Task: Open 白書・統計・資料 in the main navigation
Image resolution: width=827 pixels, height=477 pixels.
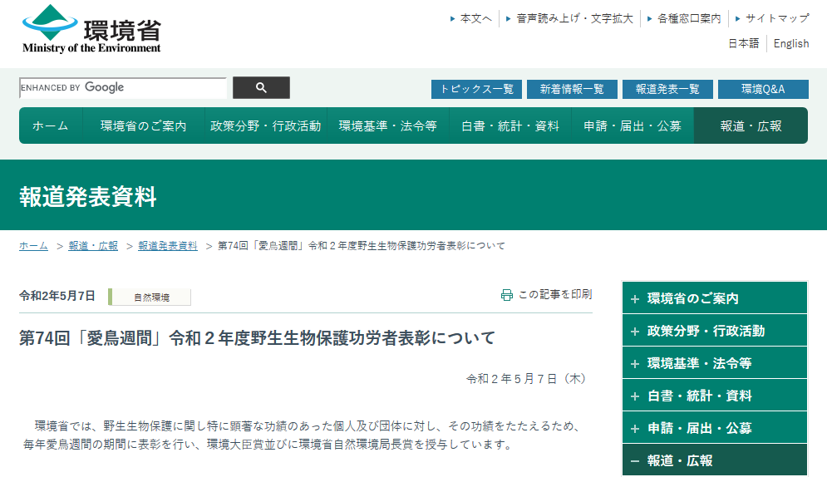Action: click(510, 126)
